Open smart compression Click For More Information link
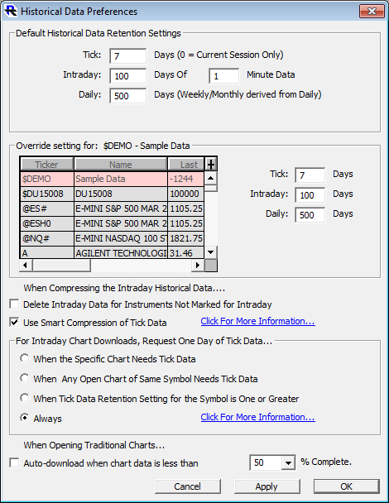This screenshot has height=503, width=389. tap(257, 321)
